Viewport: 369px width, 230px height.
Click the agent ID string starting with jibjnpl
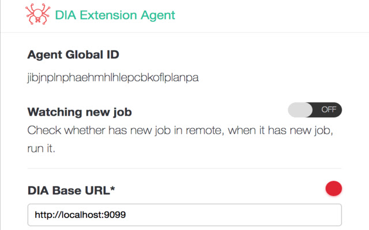113,78
